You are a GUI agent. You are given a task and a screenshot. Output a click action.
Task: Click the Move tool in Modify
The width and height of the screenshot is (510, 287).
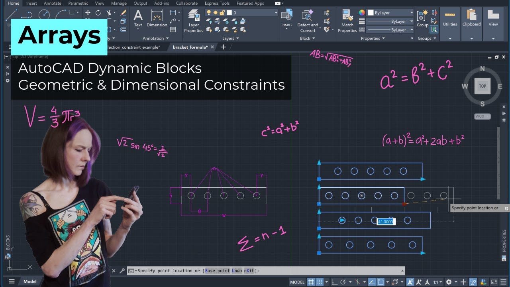click(88, 13)
